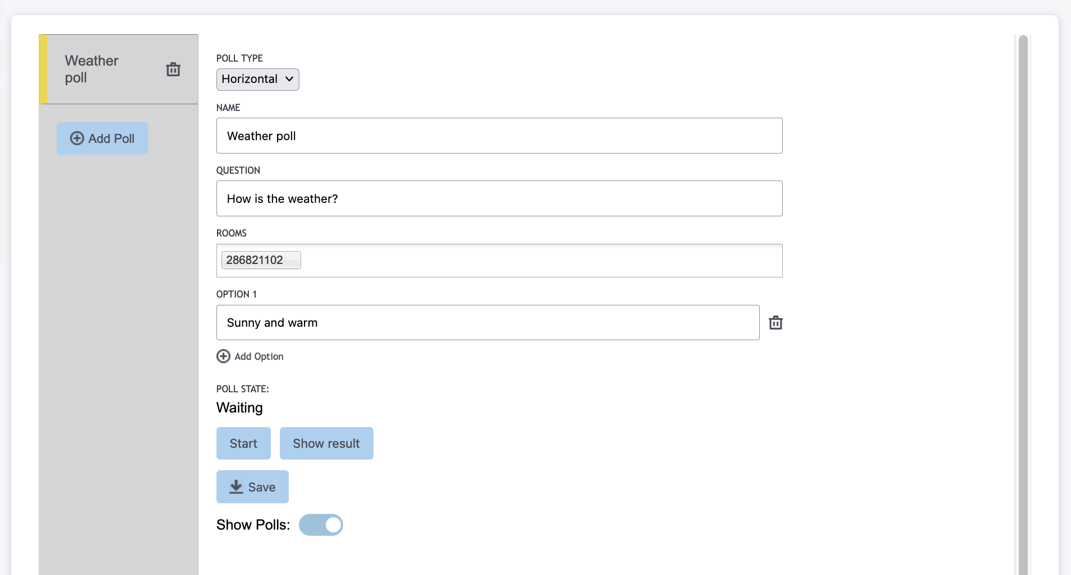Click the Add Option plus icon
The image size is (1071, 575).
pyautogui.click(x=223, y=356)
